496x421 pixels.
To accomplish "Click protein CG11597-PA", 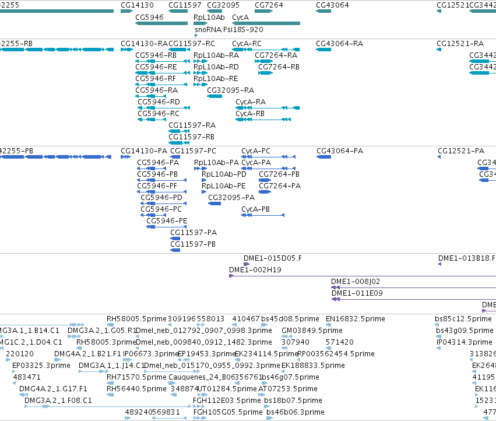I will pyautogui.click(x=194, y=233).
